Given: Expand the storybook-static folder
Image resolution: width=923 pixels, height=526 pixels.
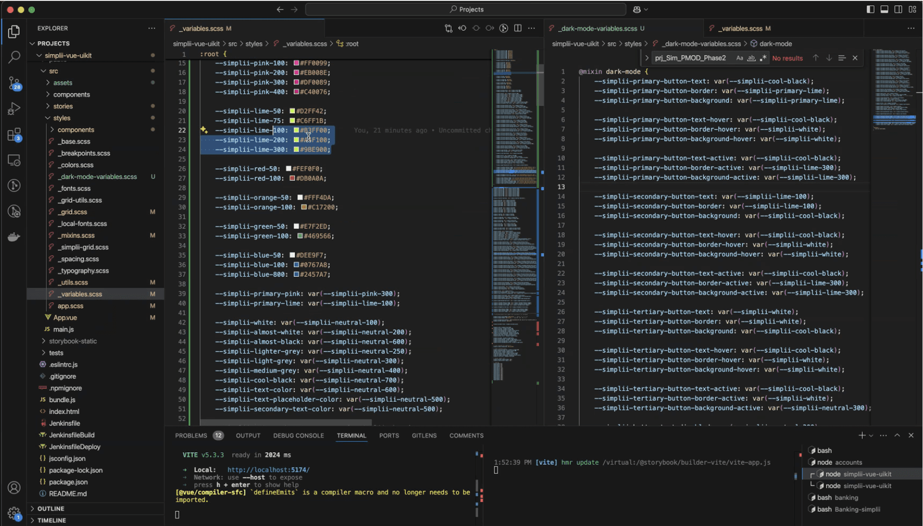Looking at the screenshot, I should (x=44, y=341).
